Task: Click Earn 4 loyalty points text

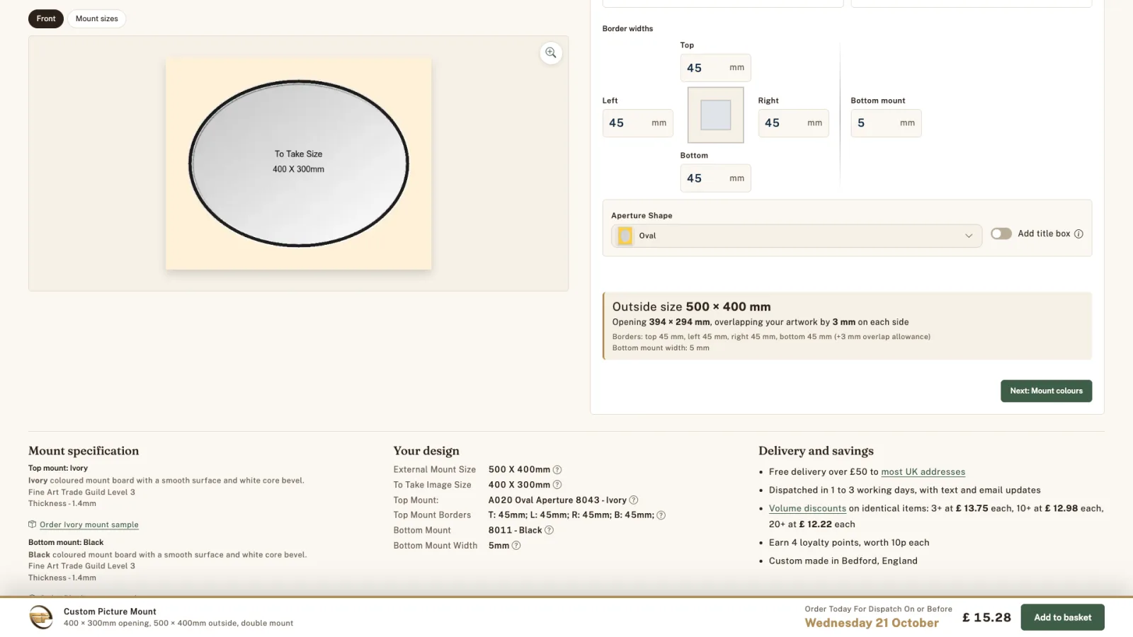Action: coord(849,543)
